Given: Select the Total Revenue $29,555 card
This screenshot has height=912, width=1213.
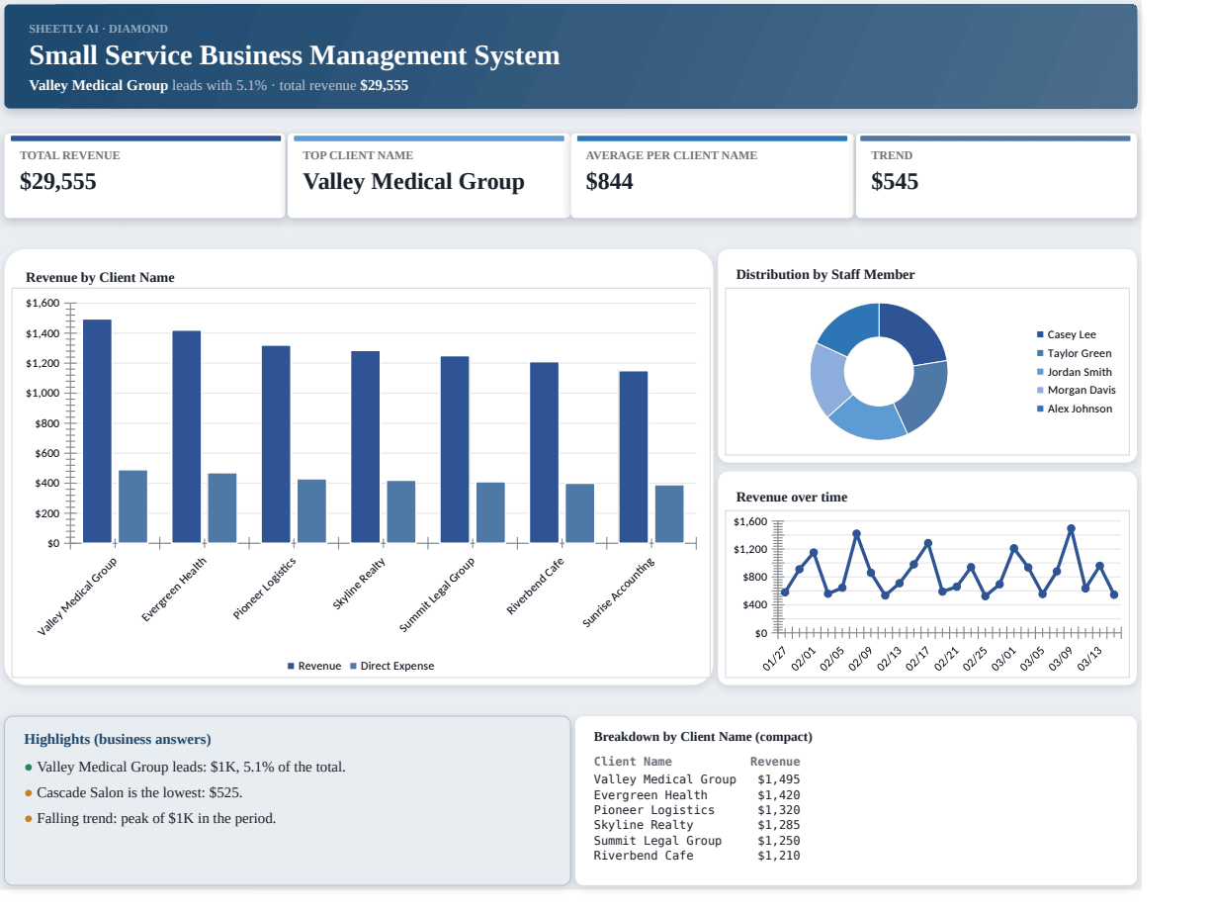Looking at the screenshot, I should 144,176.
